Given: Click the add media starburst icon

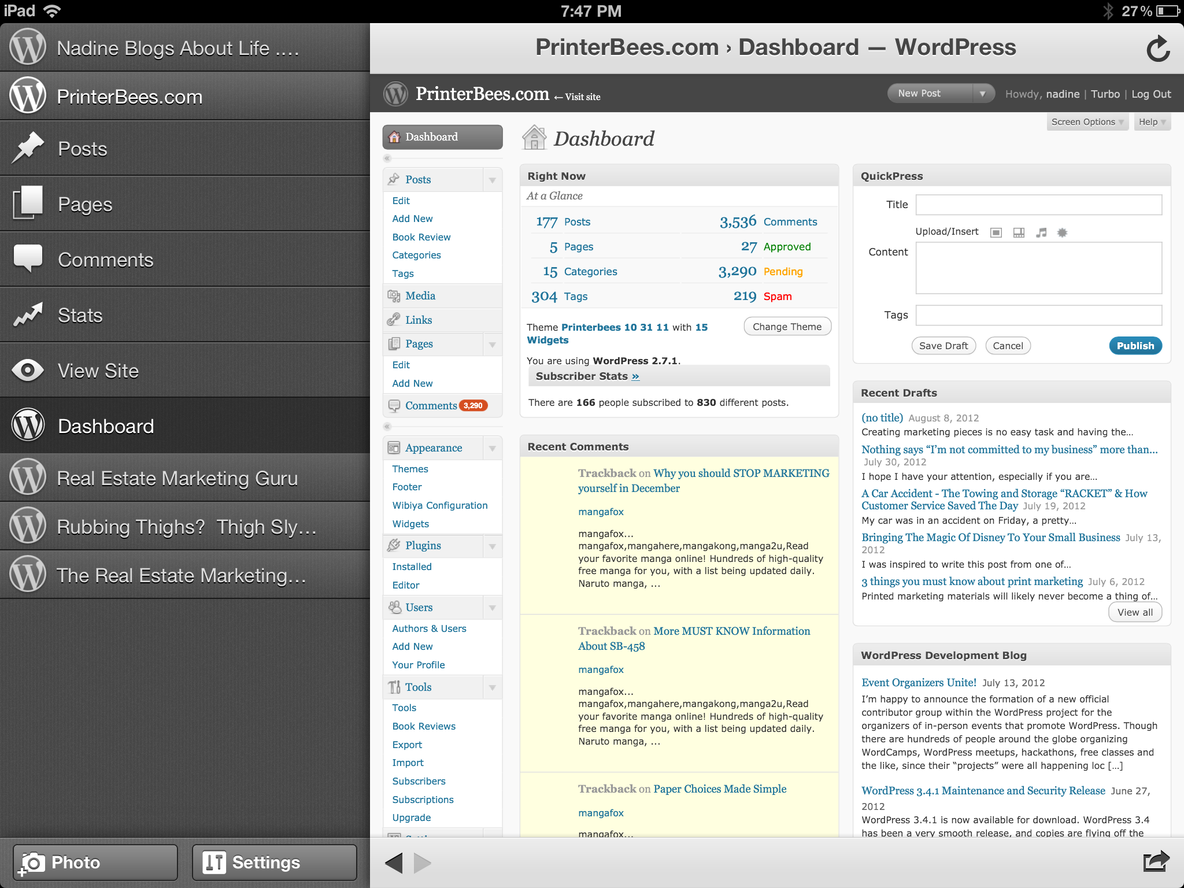Looking at the screenshot, I should (1062, 232).
